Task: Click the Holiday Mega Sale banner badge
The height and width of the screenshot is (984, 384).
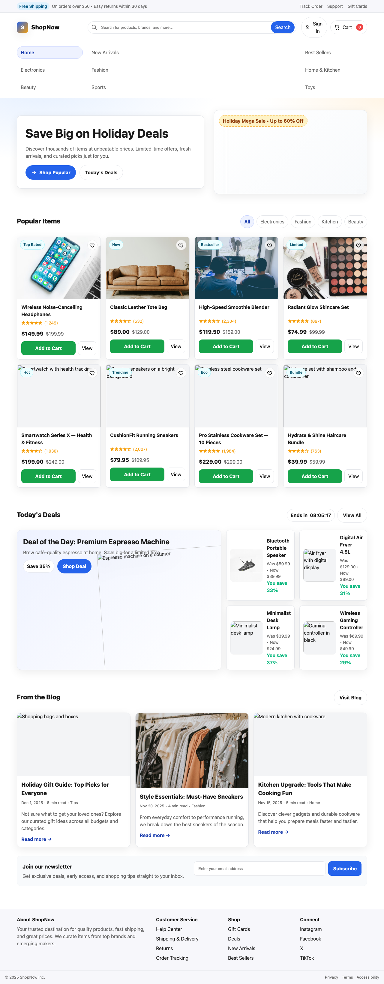Action: point(263,121)
